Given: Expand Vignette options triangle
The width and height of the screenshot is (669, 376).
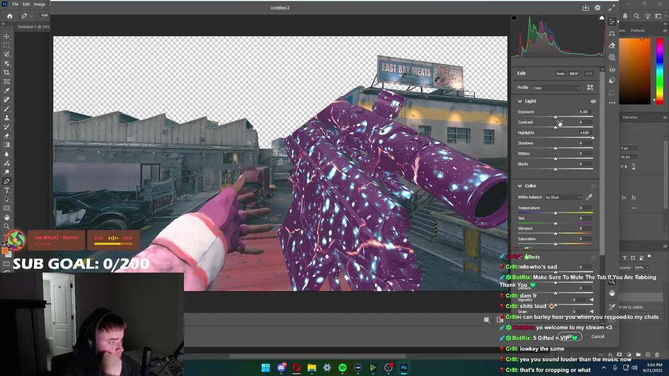Looking at the screenshot, I should tap(591, 300).
